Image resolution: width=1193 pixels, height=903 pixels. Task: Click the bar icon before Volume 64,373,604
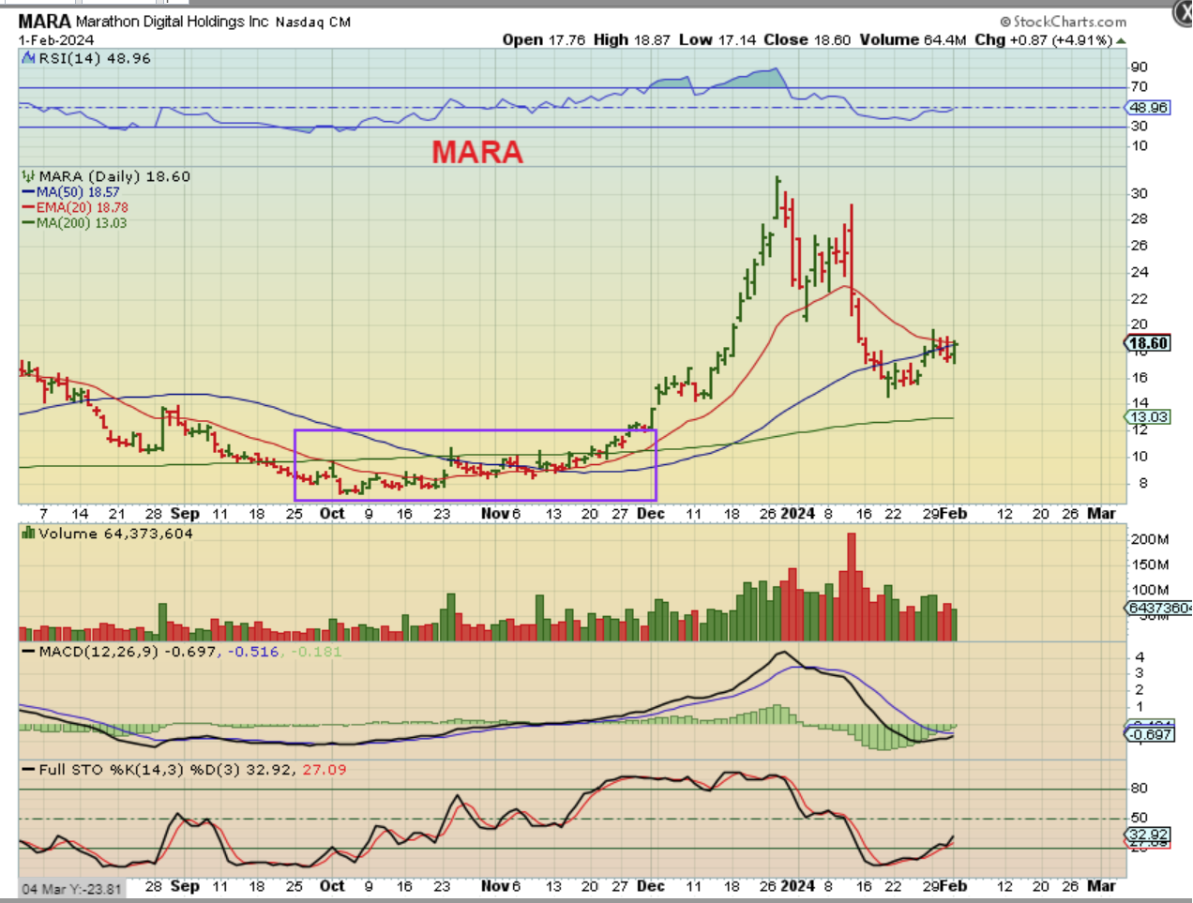coord(29,534)
